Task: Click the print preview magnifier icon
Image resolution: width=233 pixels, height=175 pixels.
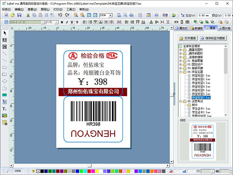Action: tap(125, 15)
